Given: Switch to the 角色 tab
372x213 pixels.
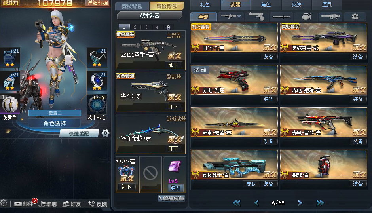Looking at the screenshot, I should (266, 5).
